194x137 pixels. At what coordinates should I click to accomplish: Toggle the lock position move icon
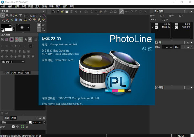17,127
